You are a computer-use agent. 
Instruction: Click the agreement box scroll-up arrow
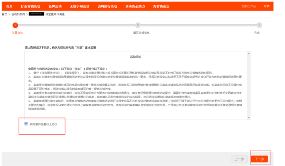click(x=249, y=53)
